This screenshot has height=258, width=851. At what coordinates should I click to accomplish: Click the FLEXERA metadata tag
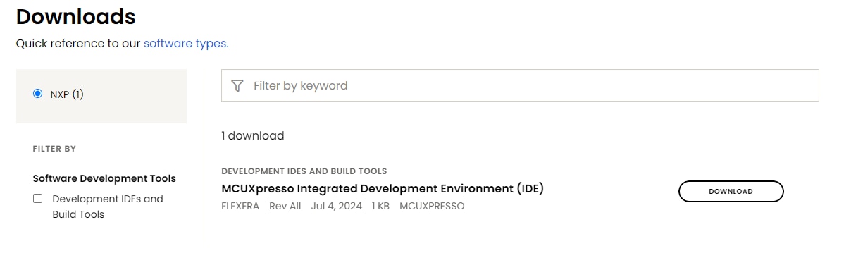point(240,206)
